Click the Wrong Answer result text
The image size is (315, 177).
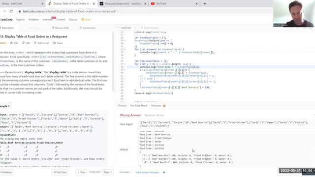[x=130, y=115]
